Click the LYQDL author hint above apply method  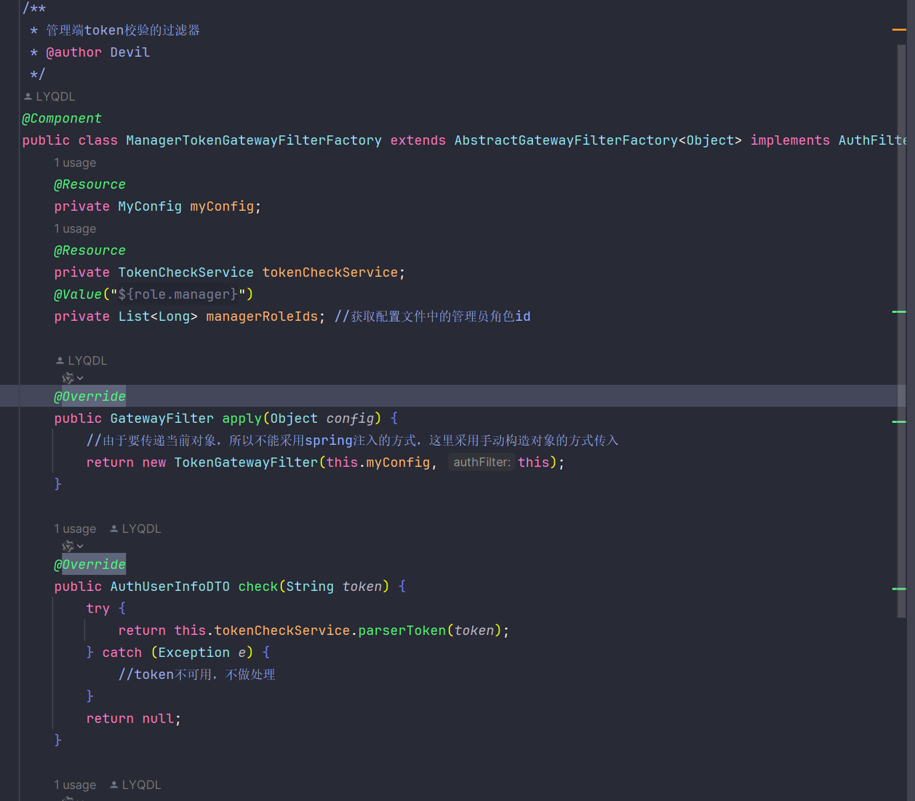pos(81,361)
